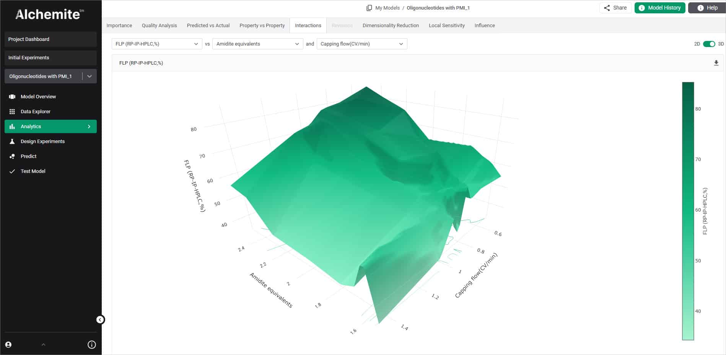The image size is (726, 355).
Task: Open the Capping flow(CV/min) dropdown
Action: tap(361, 44)
